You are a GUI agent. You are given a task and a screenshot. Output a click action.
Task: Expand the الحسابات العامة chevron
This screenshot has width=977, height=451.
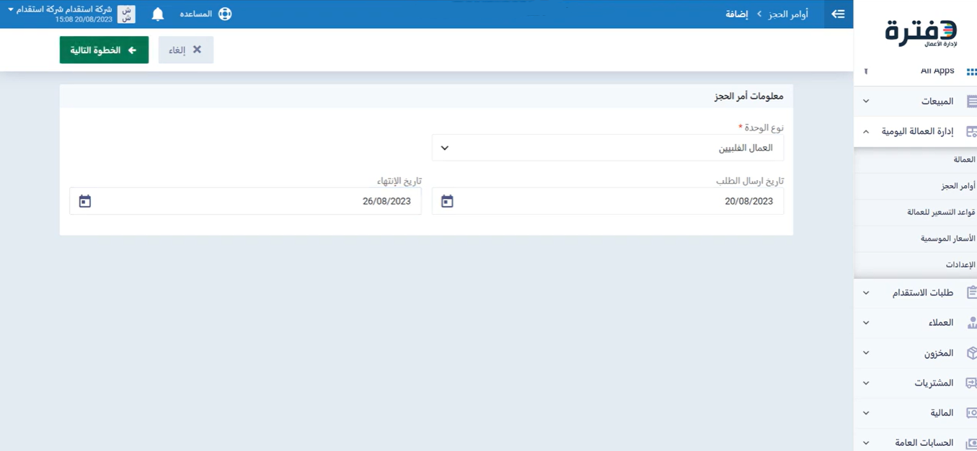coord(866,443)
